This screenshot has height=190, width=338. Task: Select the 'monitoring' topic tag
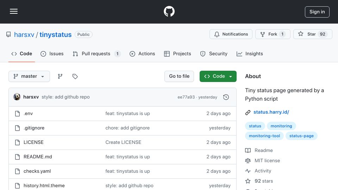pos(281,126)
